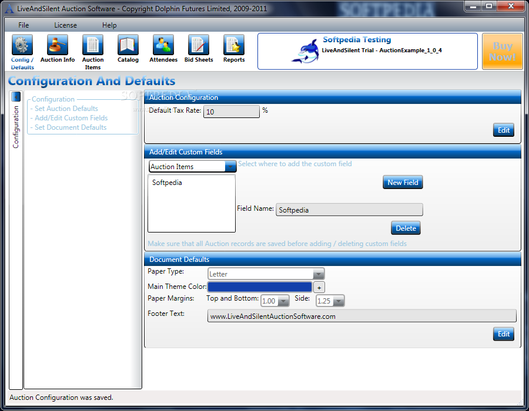The height and width of the screenshot is (411, 529).
Task: Open the Help menu
Action: click(109, 25)
